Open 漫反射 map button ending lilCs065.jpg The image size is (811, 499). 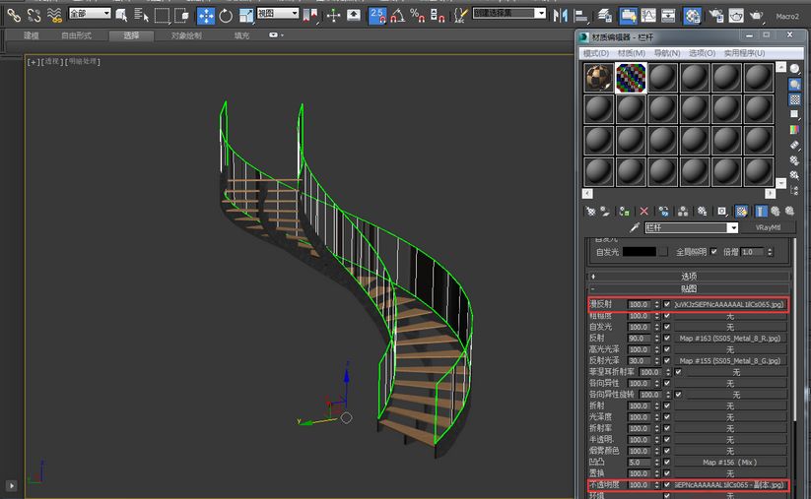pos(730,304)
